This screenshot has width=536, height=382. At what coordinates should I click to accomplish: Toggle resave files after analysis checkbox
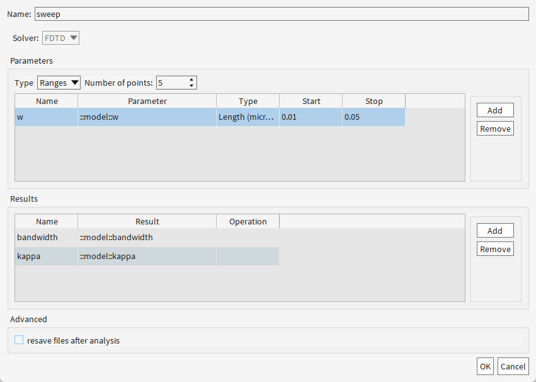coord(19,340)
